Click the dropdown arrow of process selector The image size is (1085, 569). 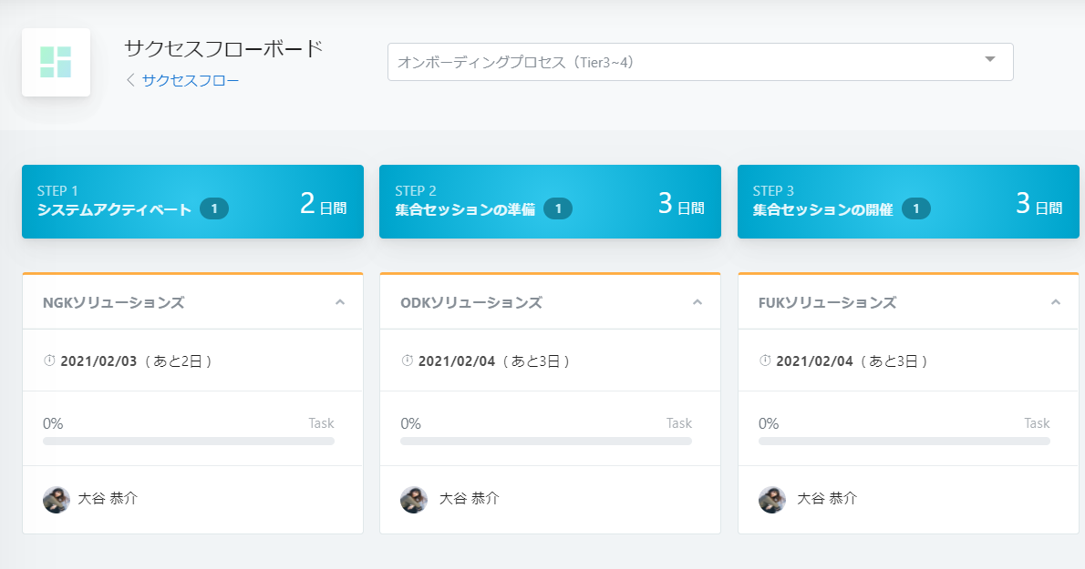pos(990,59)
